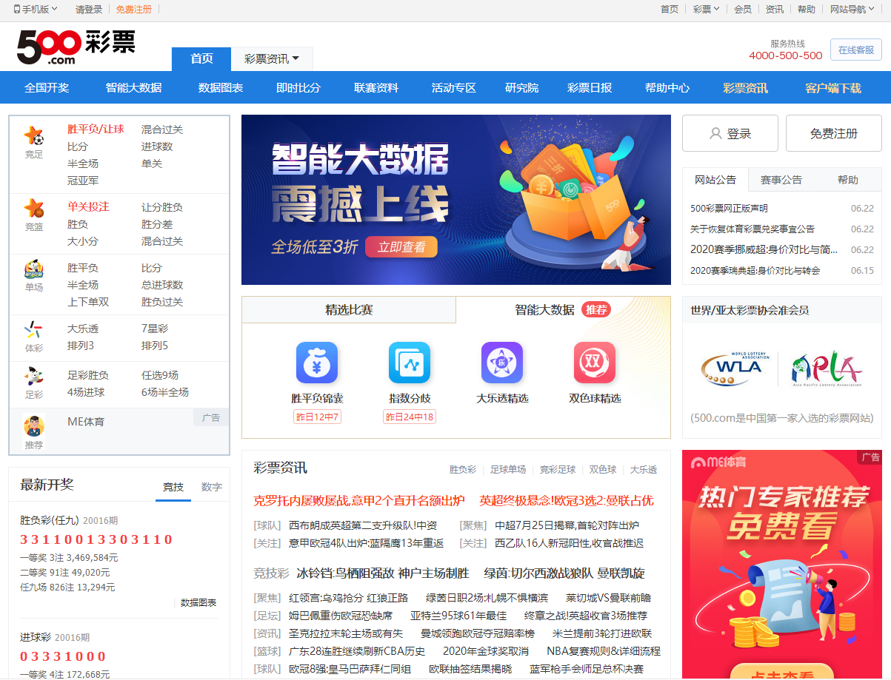
Task: Switch to the 智能大数据 推荐 tab
Action: pyautogui.click(x=563, y=310)
